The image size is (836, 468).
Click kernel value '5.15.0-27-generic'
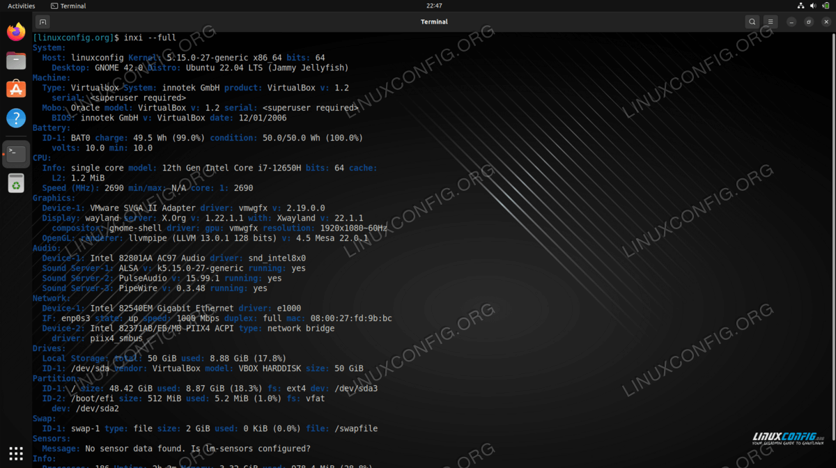(207, 58)
